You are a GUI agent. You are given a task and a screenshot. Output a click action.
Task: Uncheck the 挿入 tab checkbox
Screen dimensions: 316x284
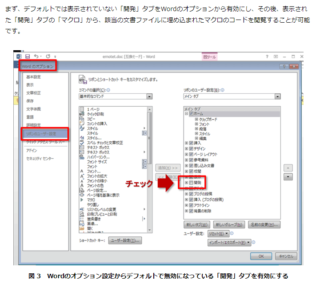(x=191, y=143)
